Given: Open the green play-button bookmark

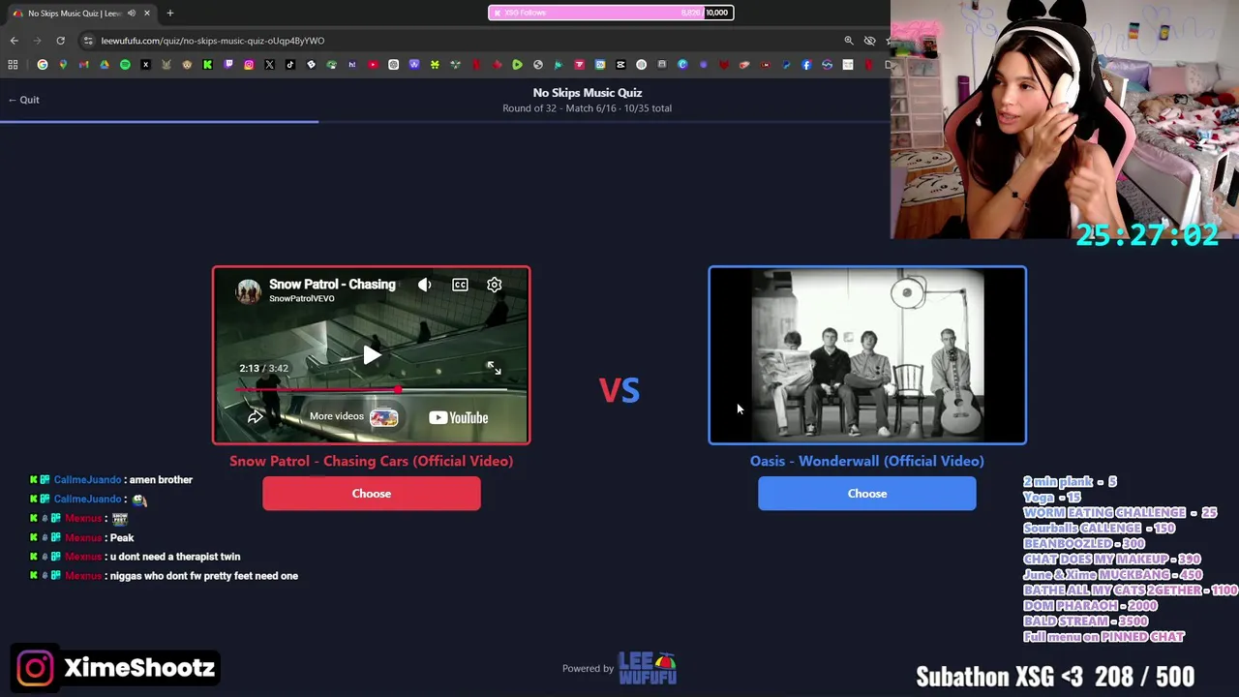Looking at the screenshot, I should 517,65.
